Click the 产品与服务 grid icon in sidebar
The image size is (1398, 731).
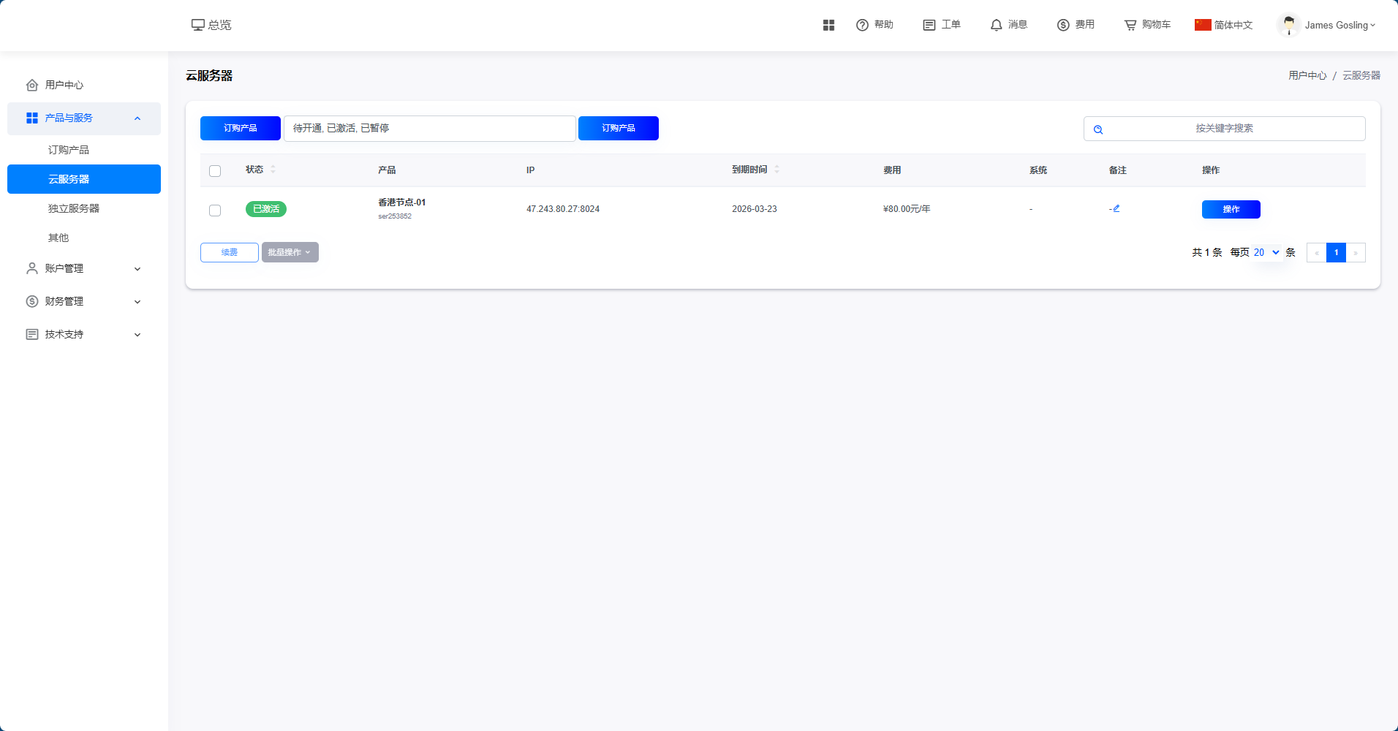point(32,118)
